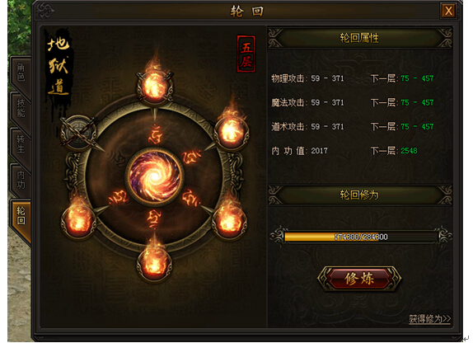473x343 pixels.
Task: Select the bottom flaming orb
Action: pos(154,264)
